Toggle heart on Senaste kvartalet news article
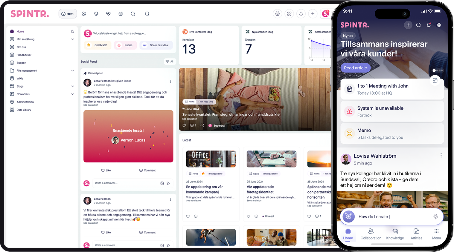Screen dimensions: 454x252 click(x=184, y=126)
